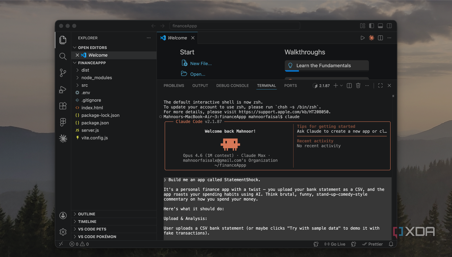Switch to the DEBUG CONSOLE tab

[x=232, y=85]
